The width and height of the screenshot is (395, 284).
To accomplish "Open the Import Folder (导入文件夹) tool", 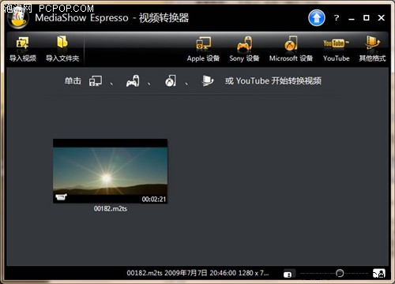I will point(62,49).
